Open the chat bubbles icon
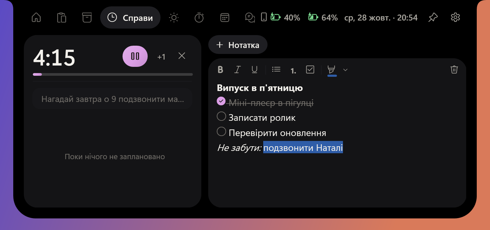 tap(250, 18)
